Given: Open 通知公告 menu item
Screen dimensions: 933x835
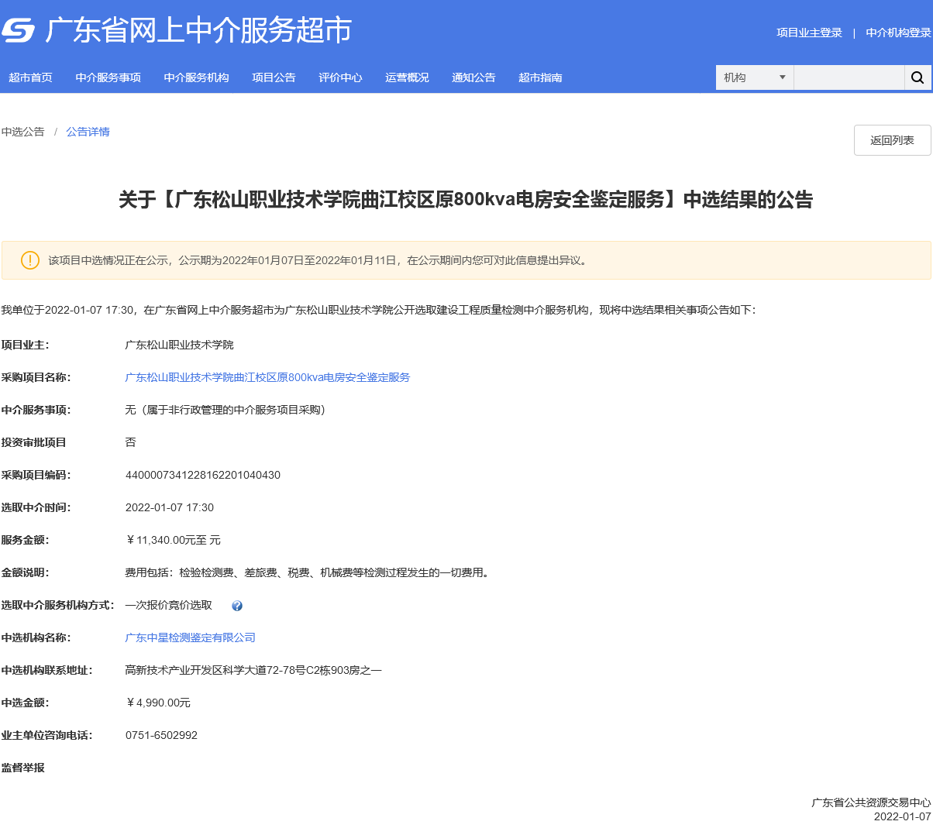Looking at the screenshot, I should pos(474,77).
